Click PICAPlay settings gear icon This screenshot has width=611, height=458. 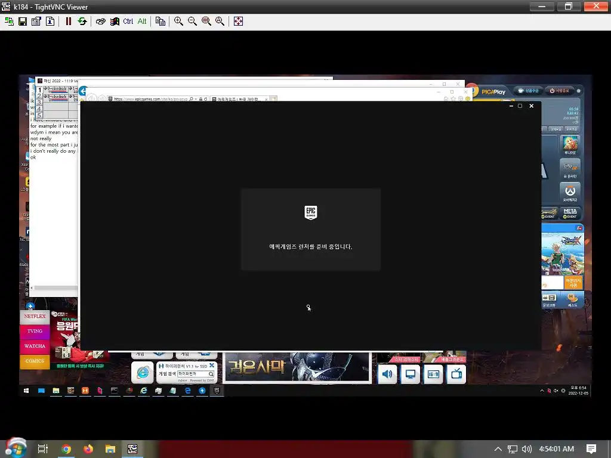click(x=579, y=91)
